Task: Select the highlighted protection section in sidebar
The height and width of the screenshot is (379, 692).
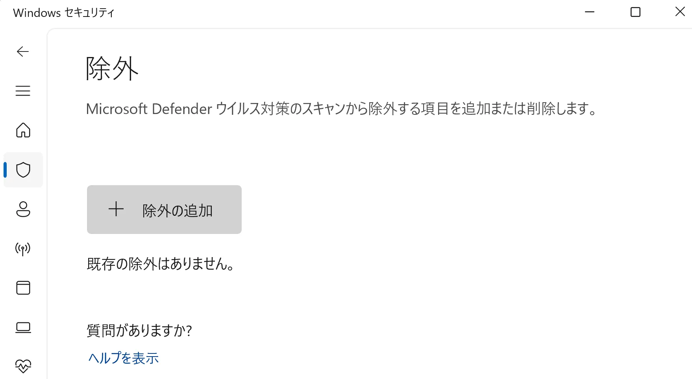Action: point(23,170)
